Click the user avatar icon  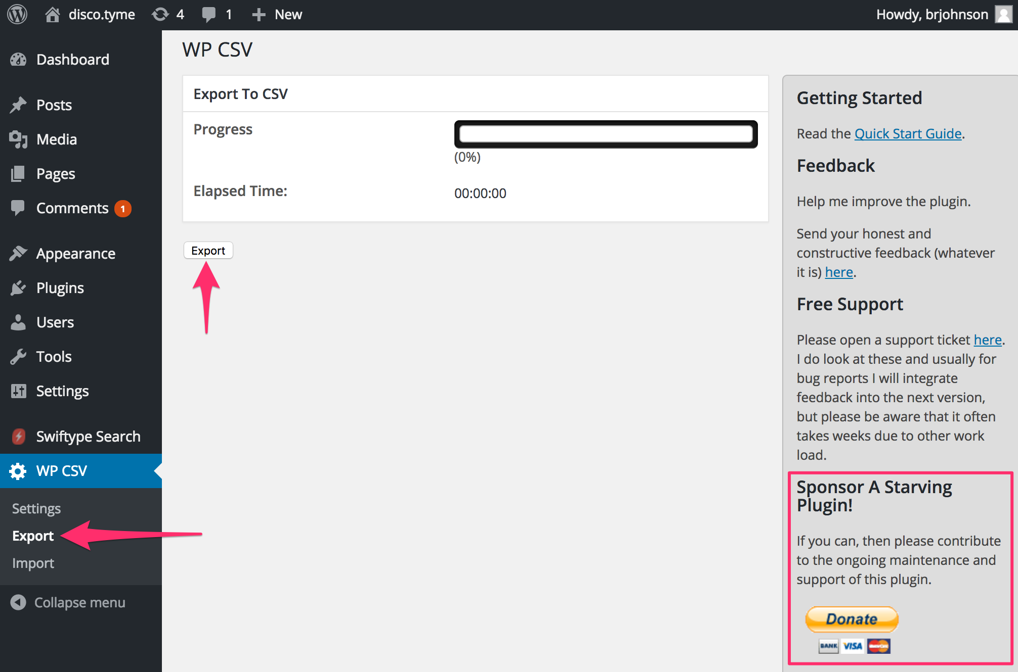tap(1003, 14)
